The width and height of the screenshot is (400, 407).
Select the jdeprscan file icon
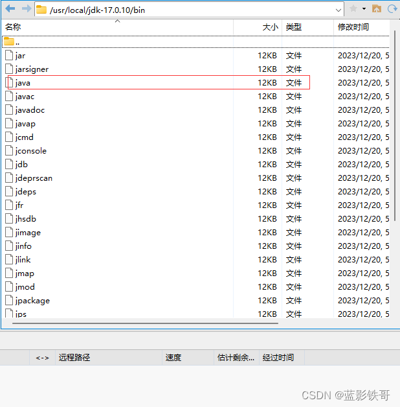pyautogui.click(x=9, y=178)
